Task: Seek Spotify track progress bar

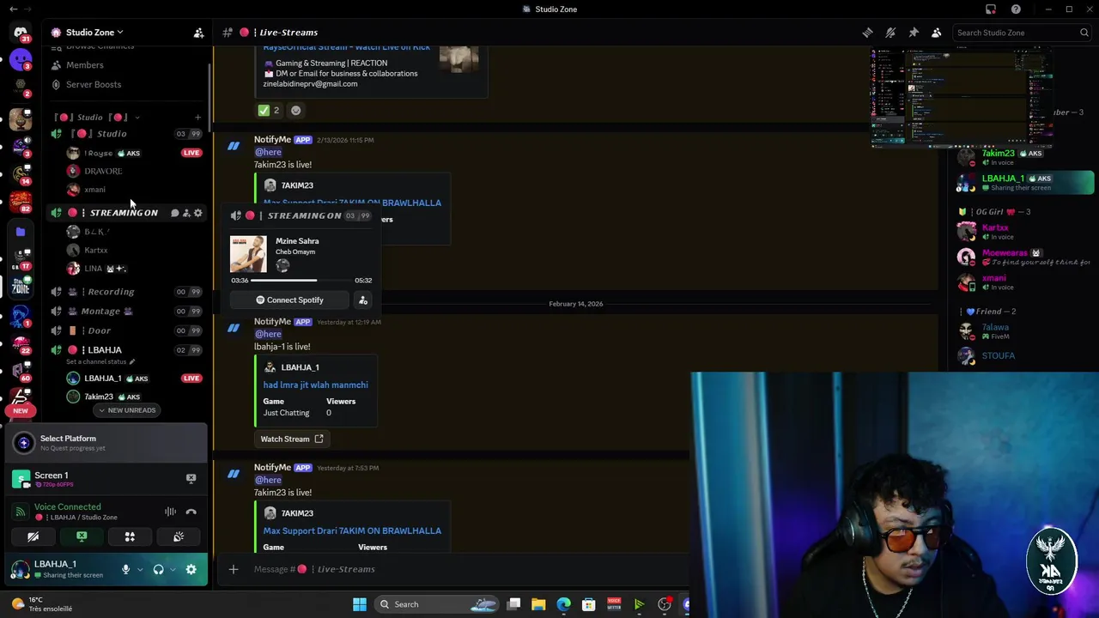Action: (x=301, y=281)
